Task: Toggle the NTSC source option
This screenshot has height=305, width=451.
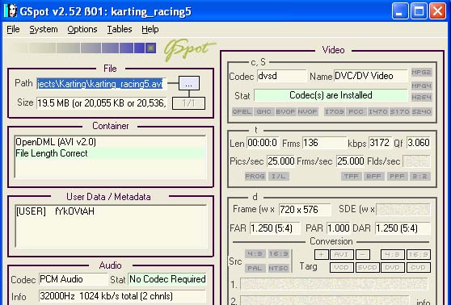Action: 278,268
